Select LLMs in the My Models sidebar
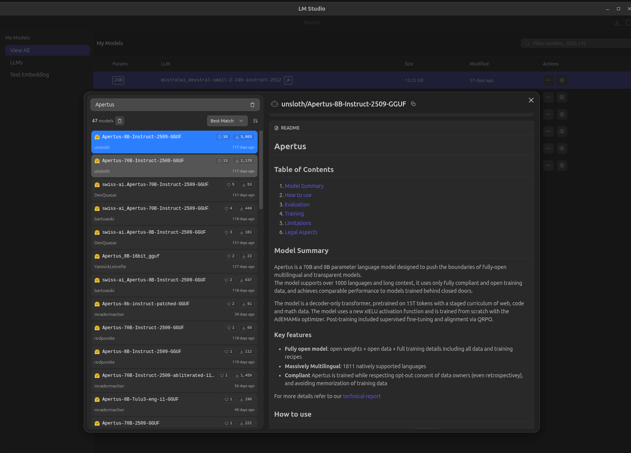This screenshot has height=453, width=631. pos(16,62)
